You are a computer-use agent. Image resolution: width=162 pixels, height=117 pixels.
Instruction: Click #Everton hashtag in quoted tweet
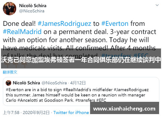(15, 90)
